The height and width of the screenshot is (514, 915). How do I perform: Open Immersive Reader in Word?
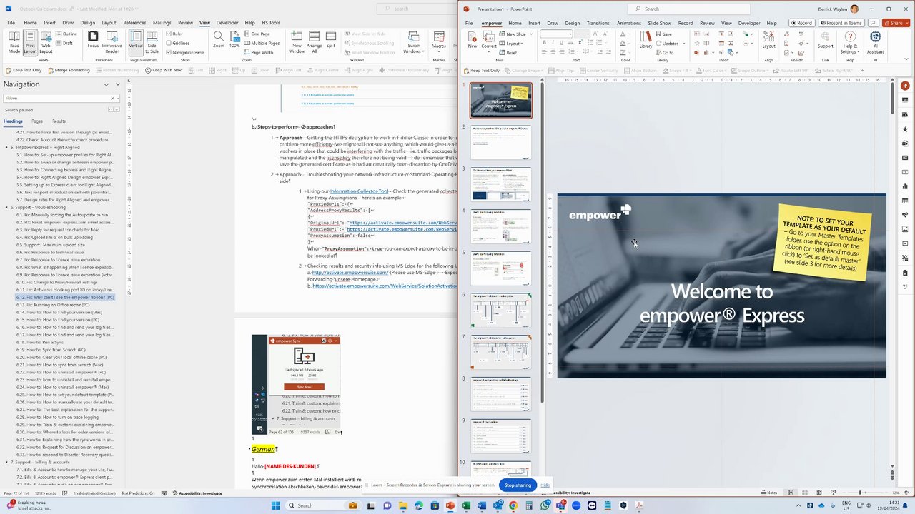pyautogui.click(x=112, y=42)
